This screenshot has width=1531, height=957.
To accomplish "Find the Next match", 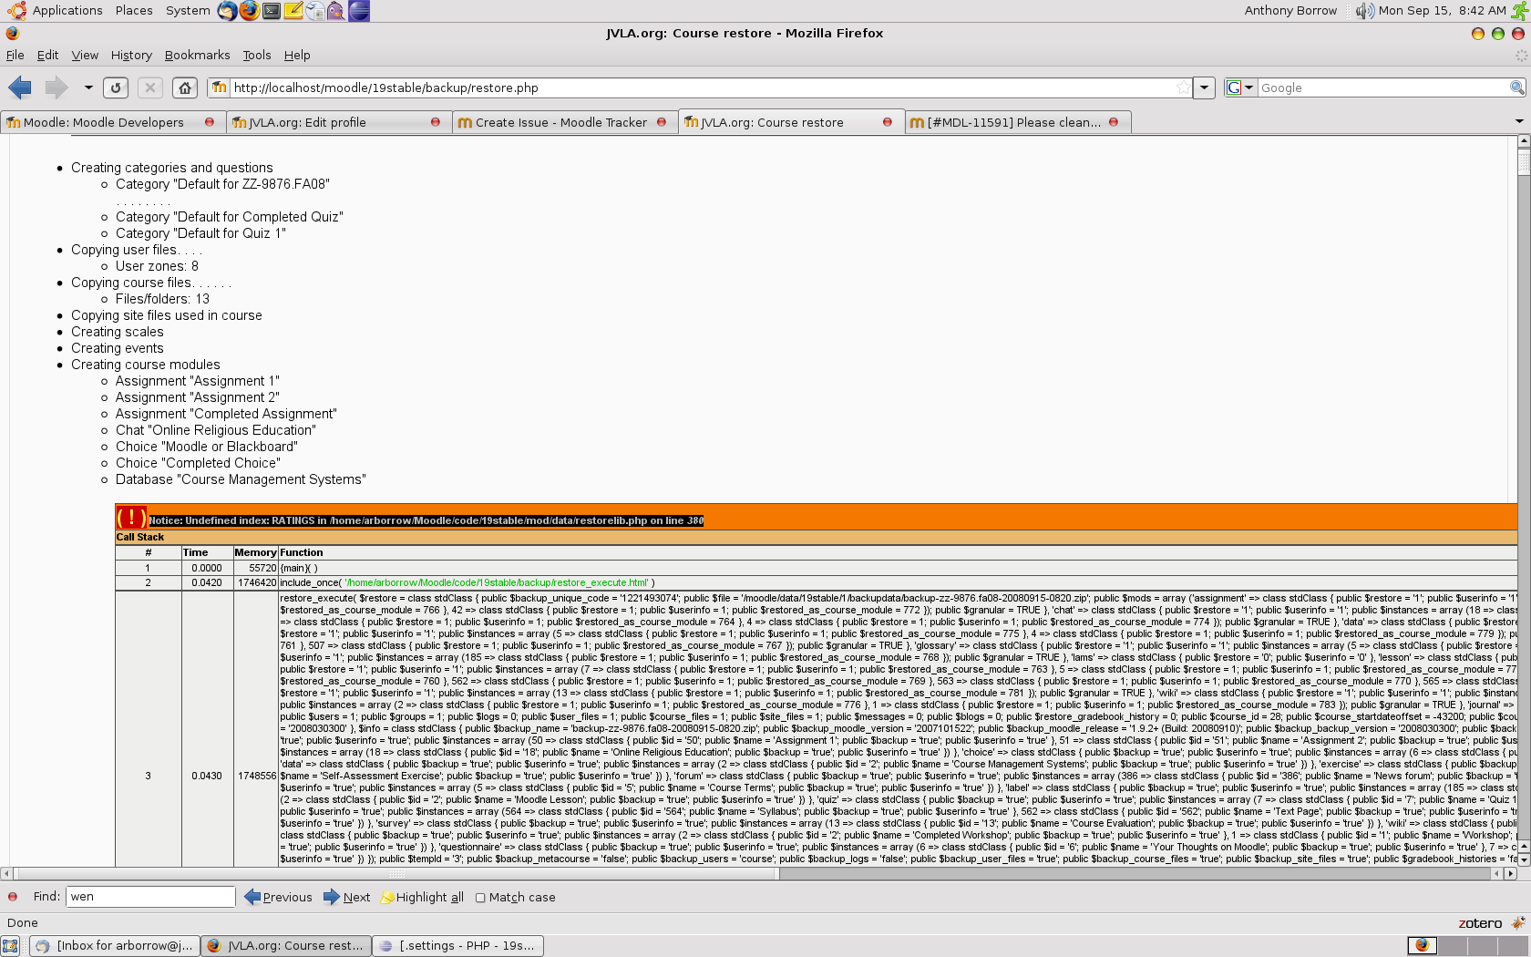I will click(347, 897).
